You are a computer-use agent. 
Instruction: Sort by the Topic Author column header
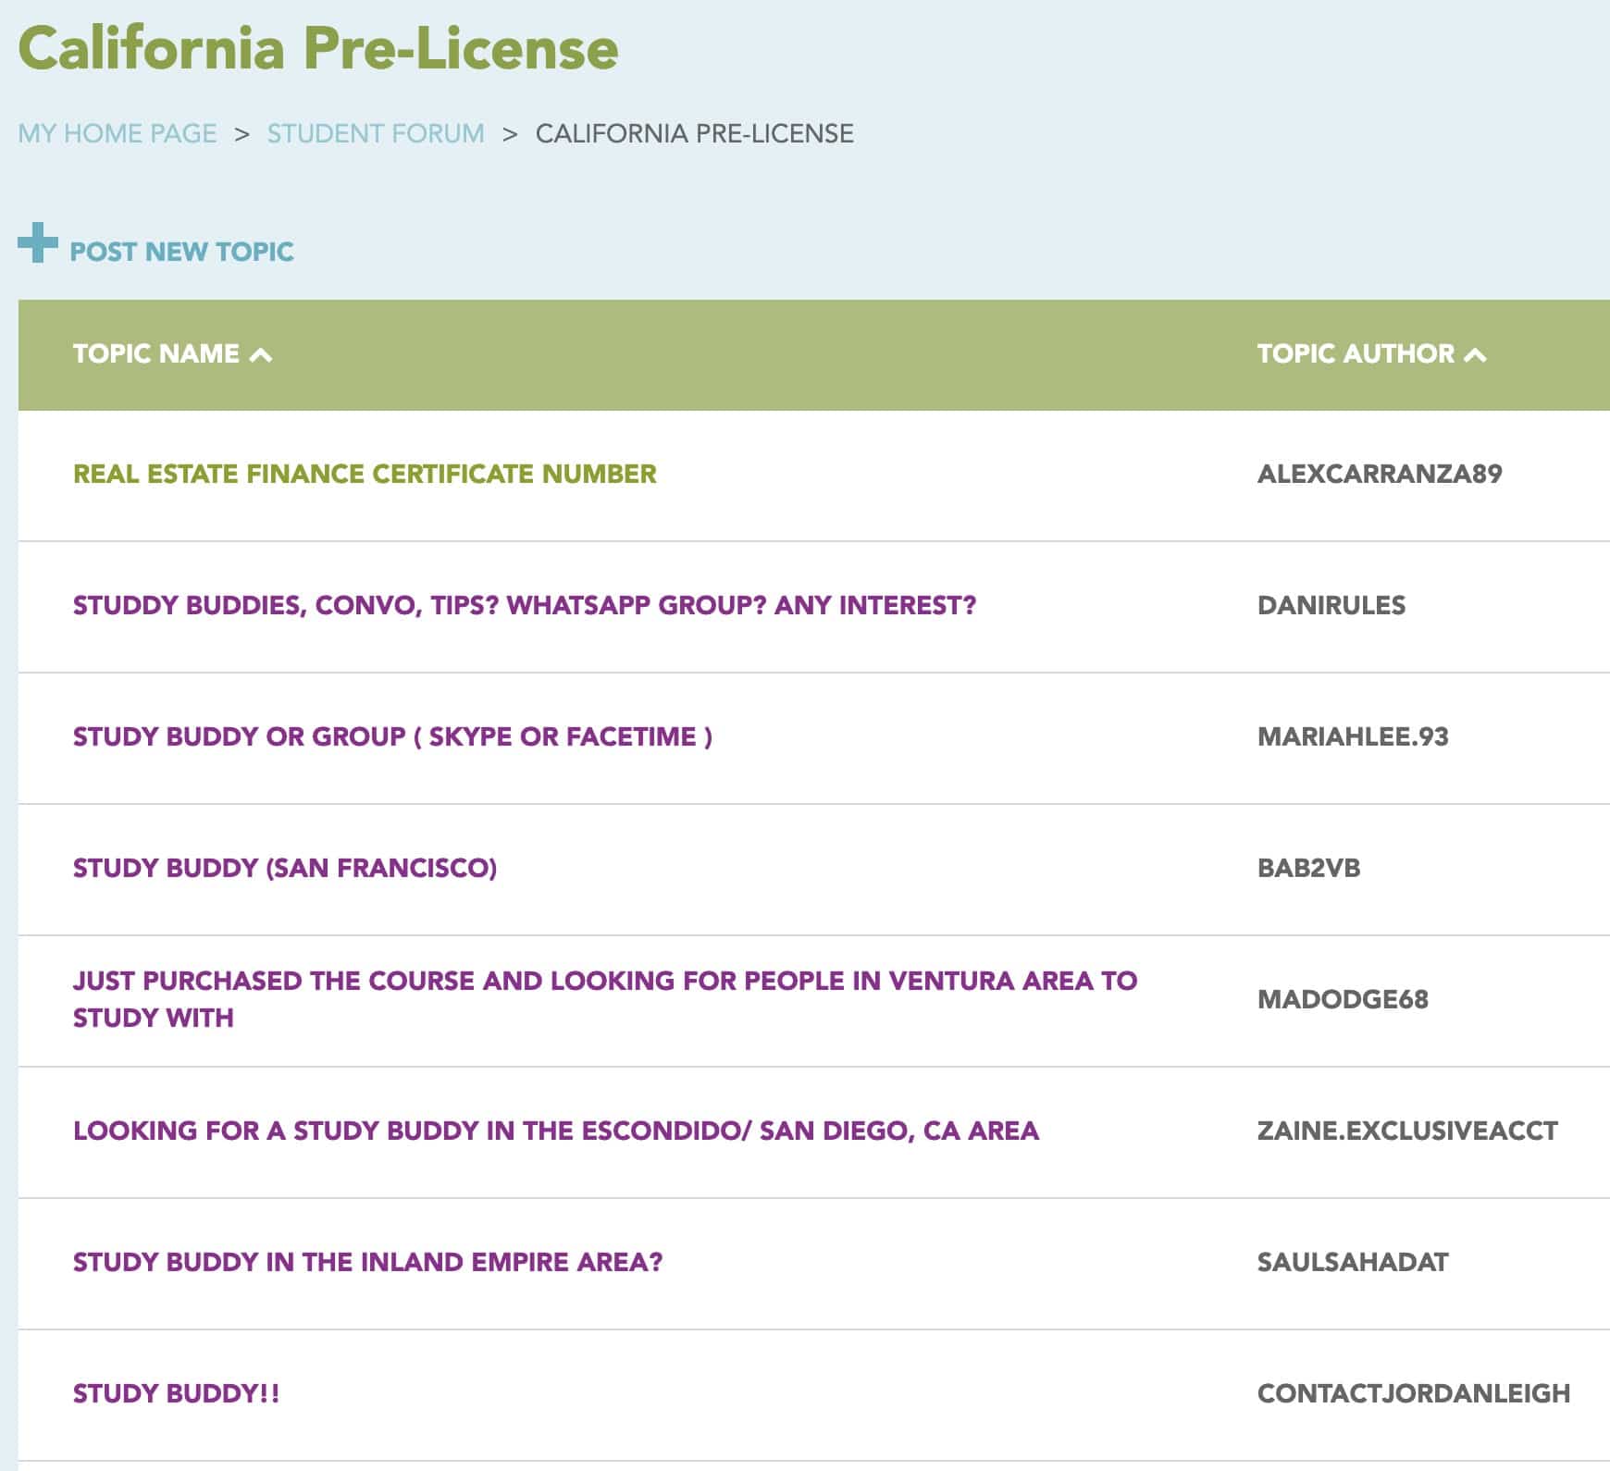(1356, 353)
